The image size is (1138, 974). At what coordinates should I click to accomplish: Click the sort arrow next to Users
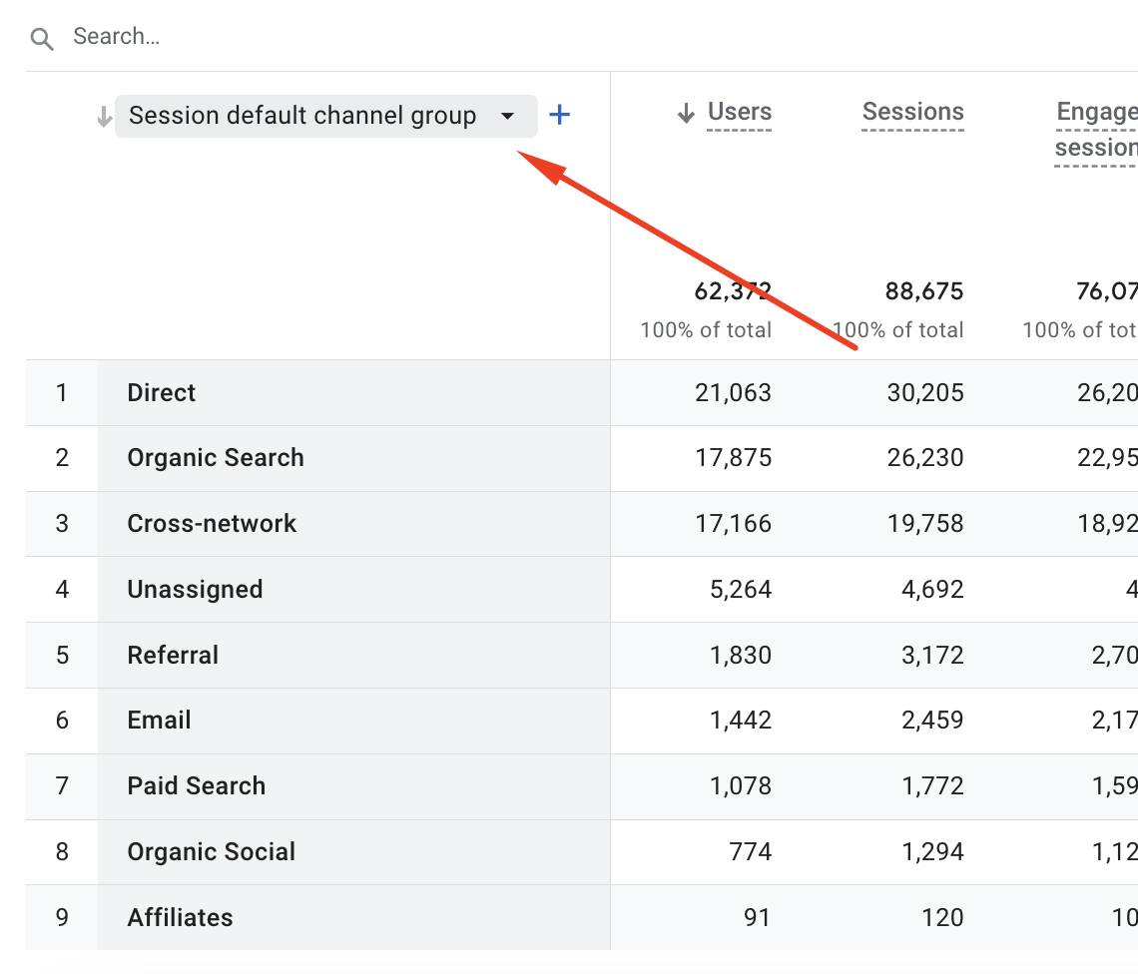686,114
